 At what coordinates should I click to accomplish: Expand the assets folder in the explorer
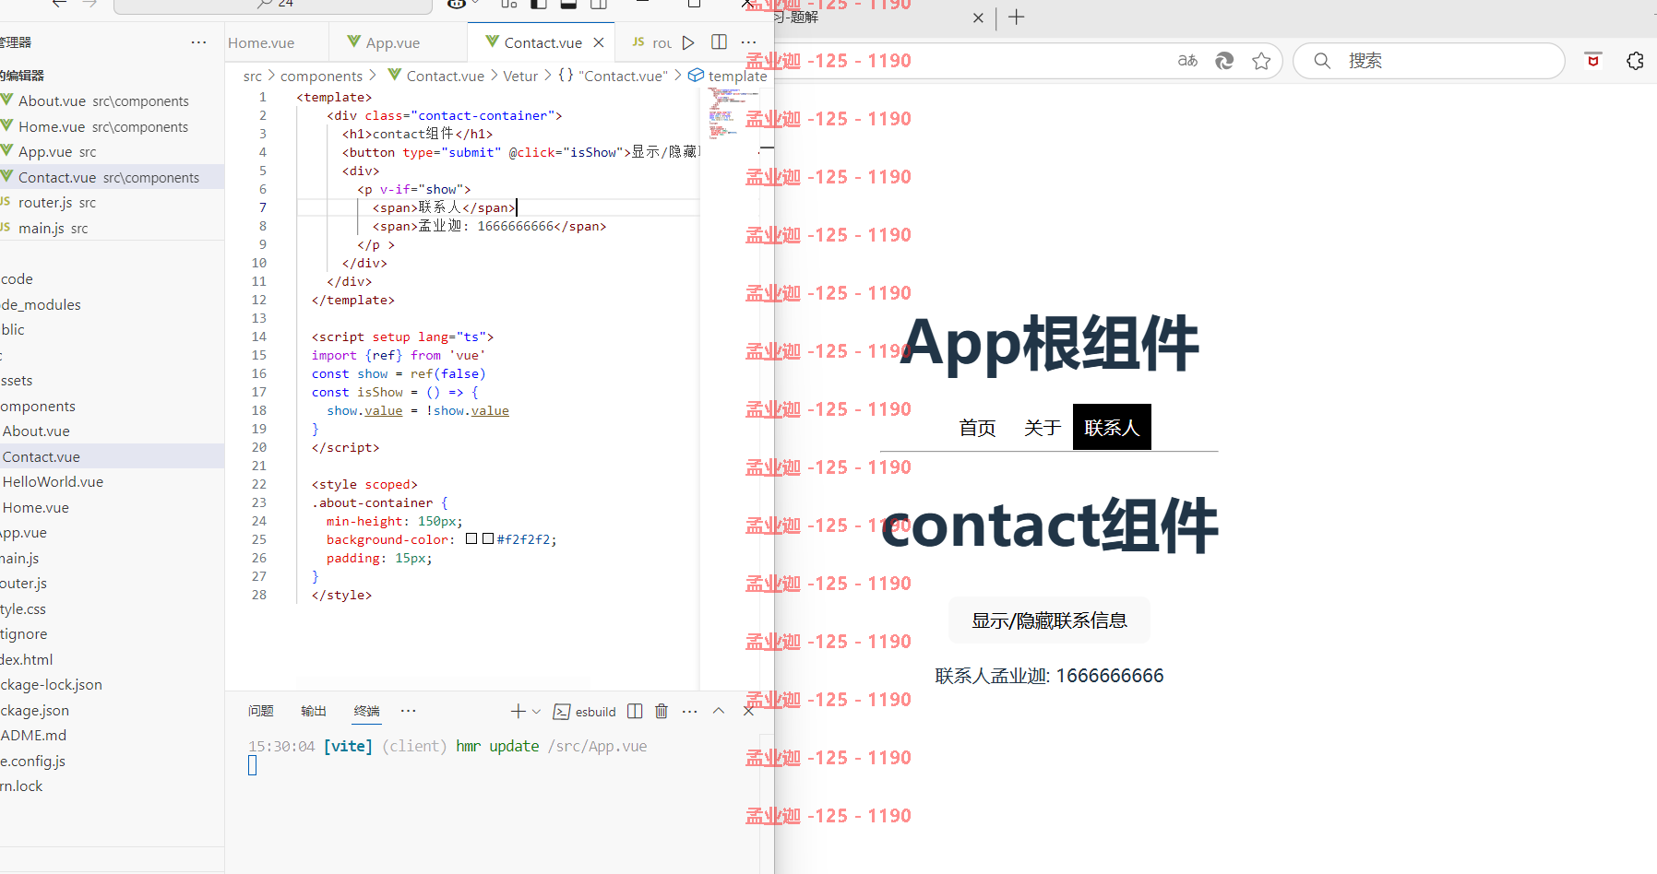tap(112, 380)
